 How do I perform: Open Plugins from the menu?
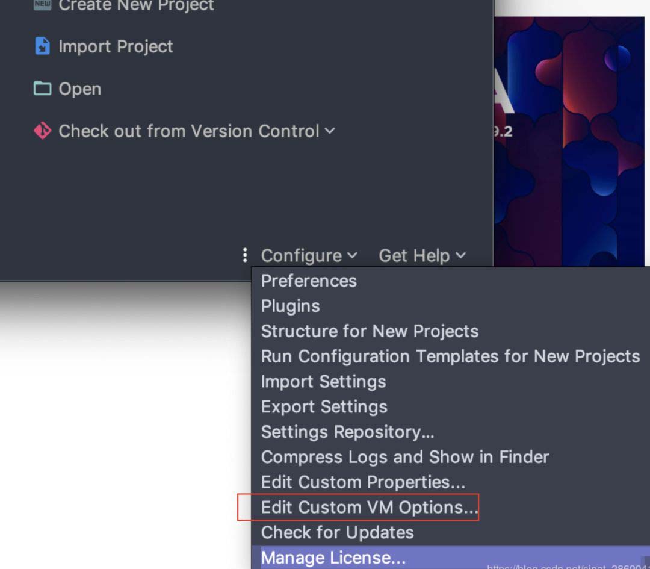coord(290,306)
